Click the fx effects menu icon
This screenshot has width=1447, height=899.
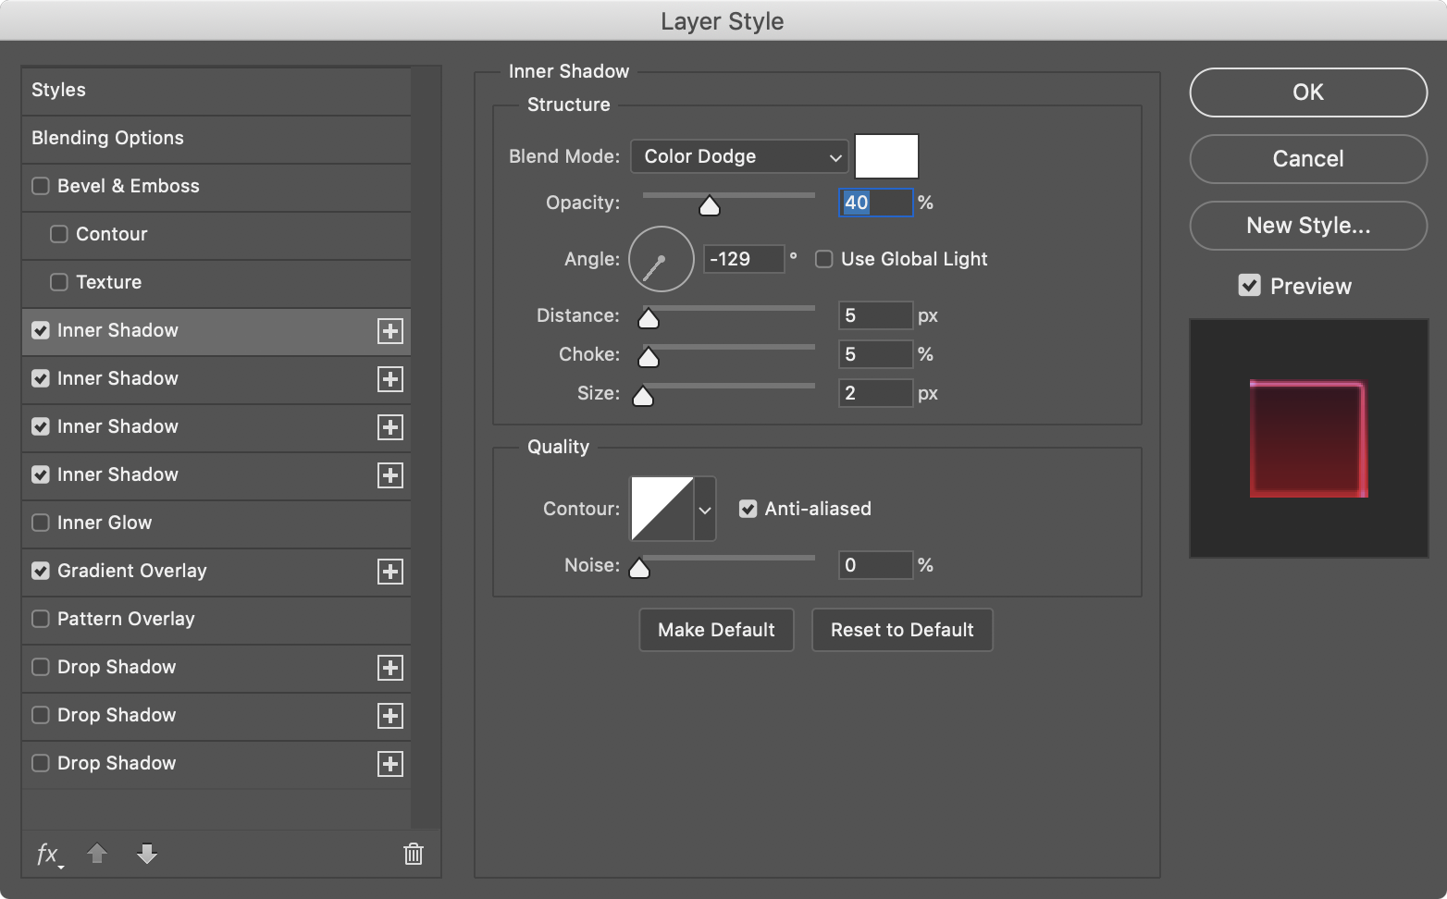pyautogui.click(x=48, y=854)
